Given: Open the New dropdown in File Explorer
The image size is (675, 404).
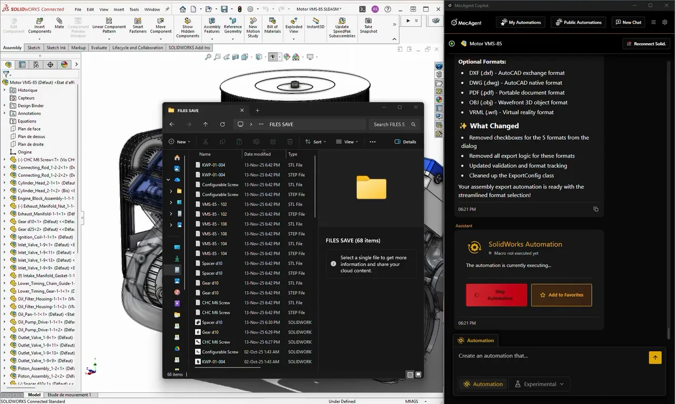Looking at the screenshot, I should tap(179, 141).
